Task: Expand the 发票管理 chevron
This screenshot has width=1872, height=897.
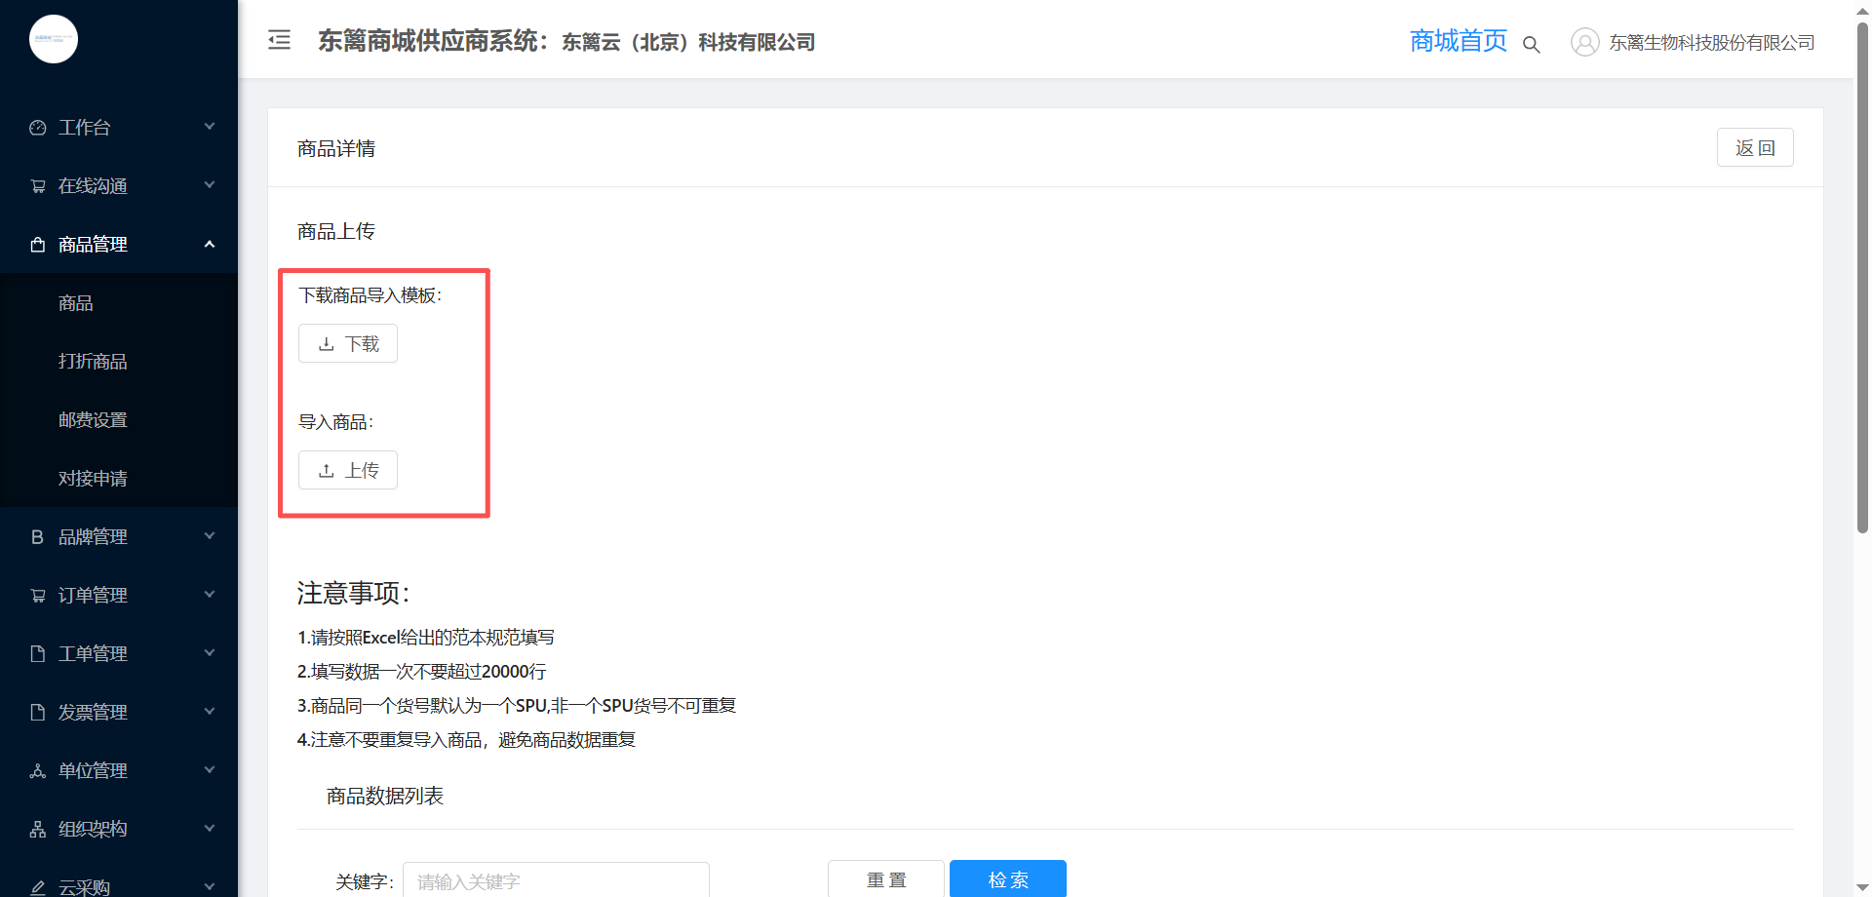Action: click(x=210, y=712)
